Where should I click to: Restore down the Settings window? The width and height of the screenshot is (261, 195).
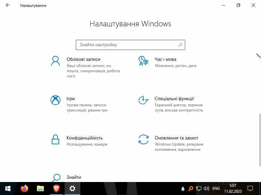coord(238,5)
